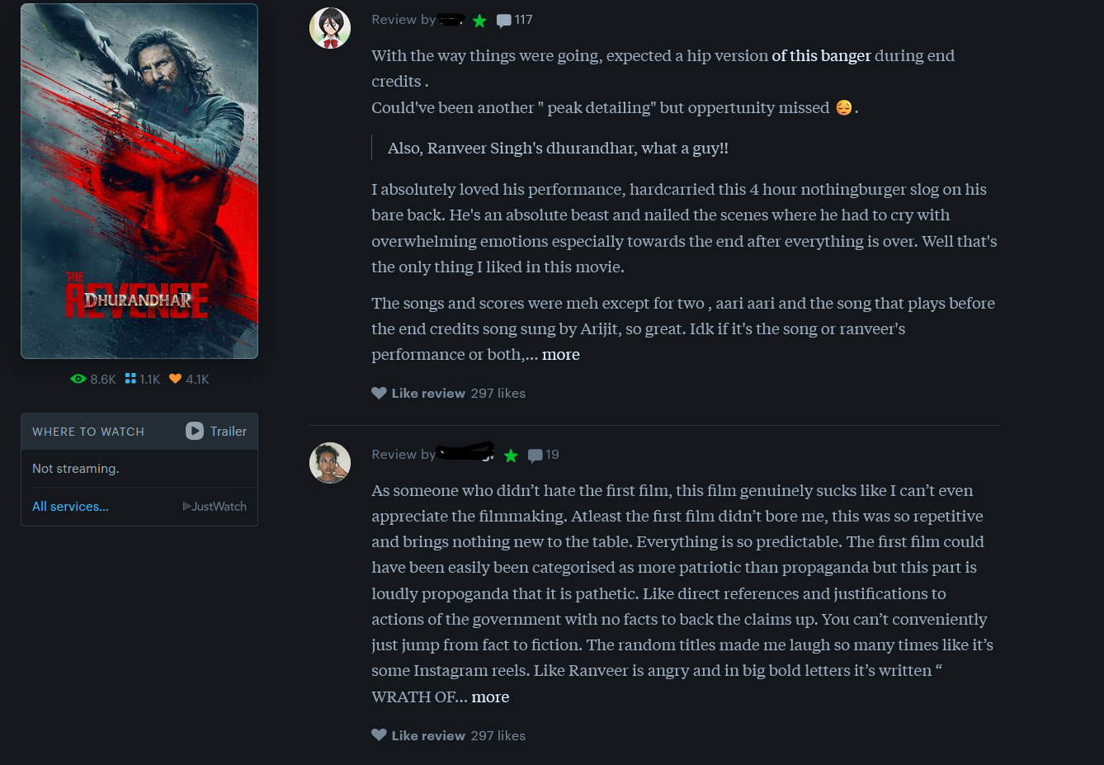Open the second reviewer's avatar

[330, 463]
